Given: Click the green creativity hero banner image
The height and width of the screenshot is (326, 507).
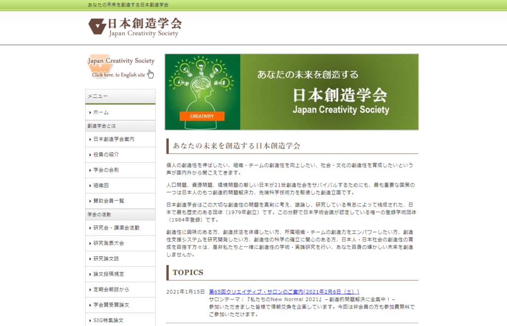Looking at the screenshot, I should pos(292,92).
